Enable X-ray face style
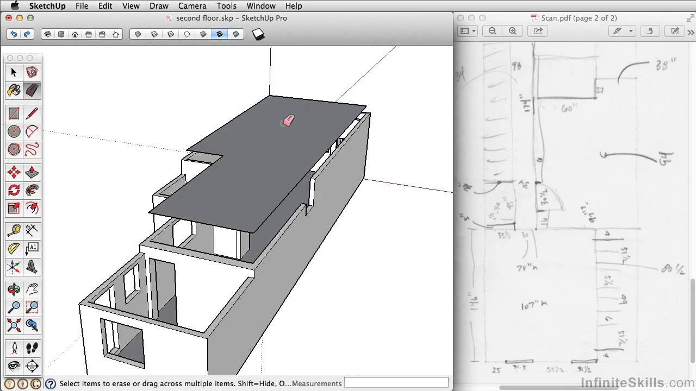Viewport: 696px width, 391px height. pyautogui.click(x=138, y=34)
